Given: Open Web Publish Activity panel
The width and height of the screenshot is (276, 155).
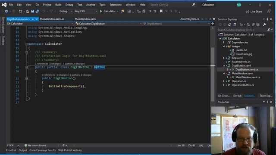Looking at the screenshot, I should coord(70,150).
